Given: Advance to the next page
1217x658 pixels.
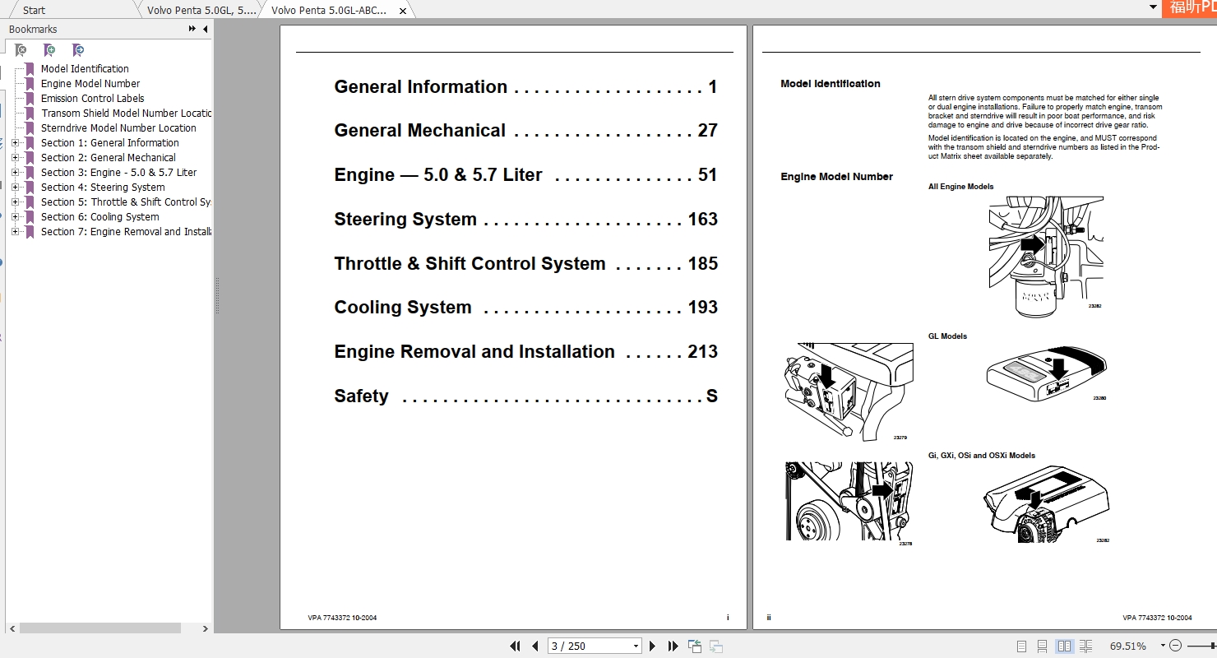Looking at the screenshot, I should (x=653, y=646).
